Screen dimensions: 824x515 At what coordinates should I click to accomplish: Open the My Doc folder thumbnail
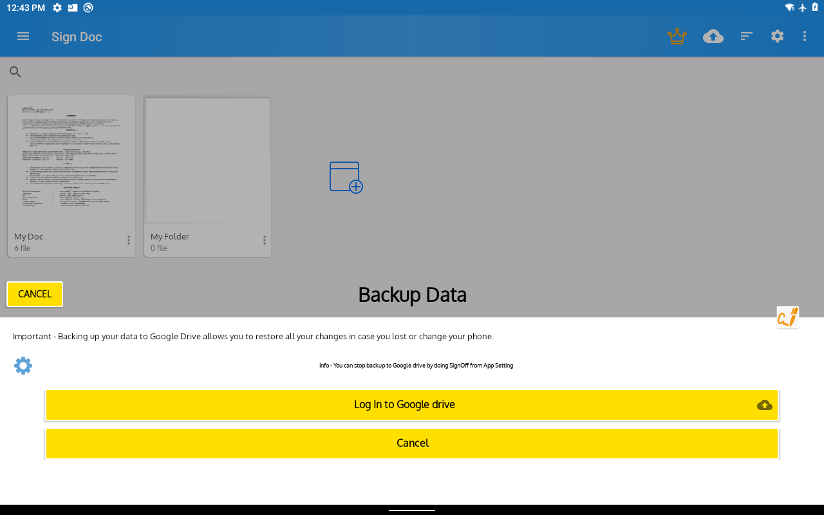coord(71,160)
